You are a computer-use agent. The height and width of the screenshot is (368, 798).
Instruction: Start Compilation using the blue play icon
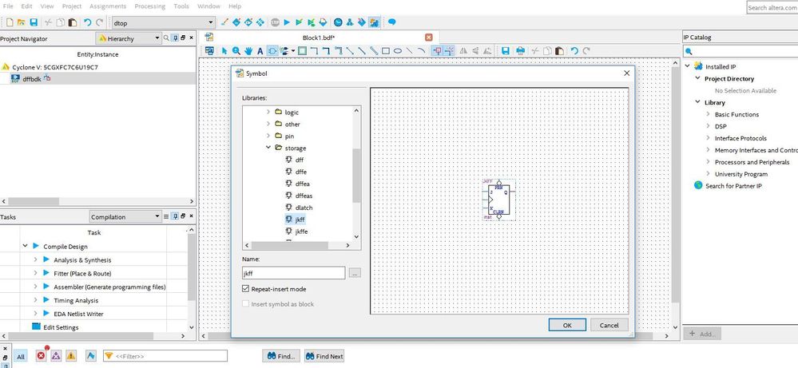tap(287, 22)
